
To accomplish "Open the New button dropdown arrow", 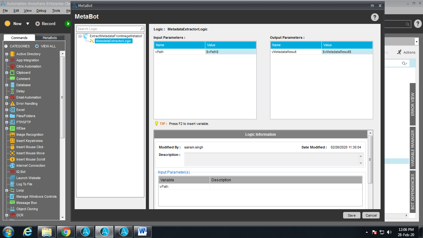I will [x=28, y=24].
